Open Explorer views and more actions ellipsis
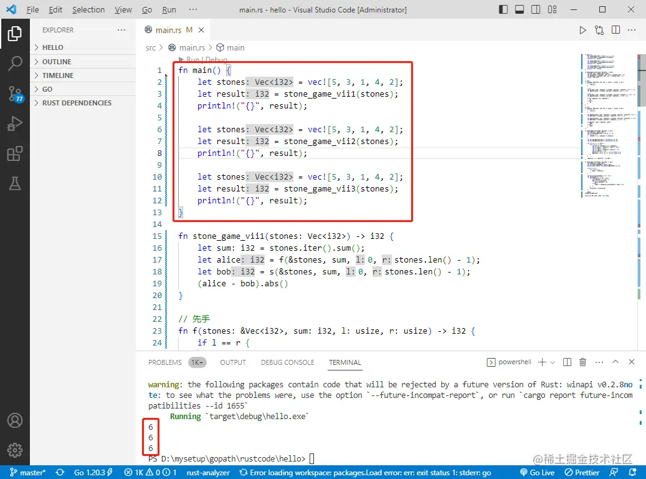This screenshot has height=479, width=646. click(121, 30)
